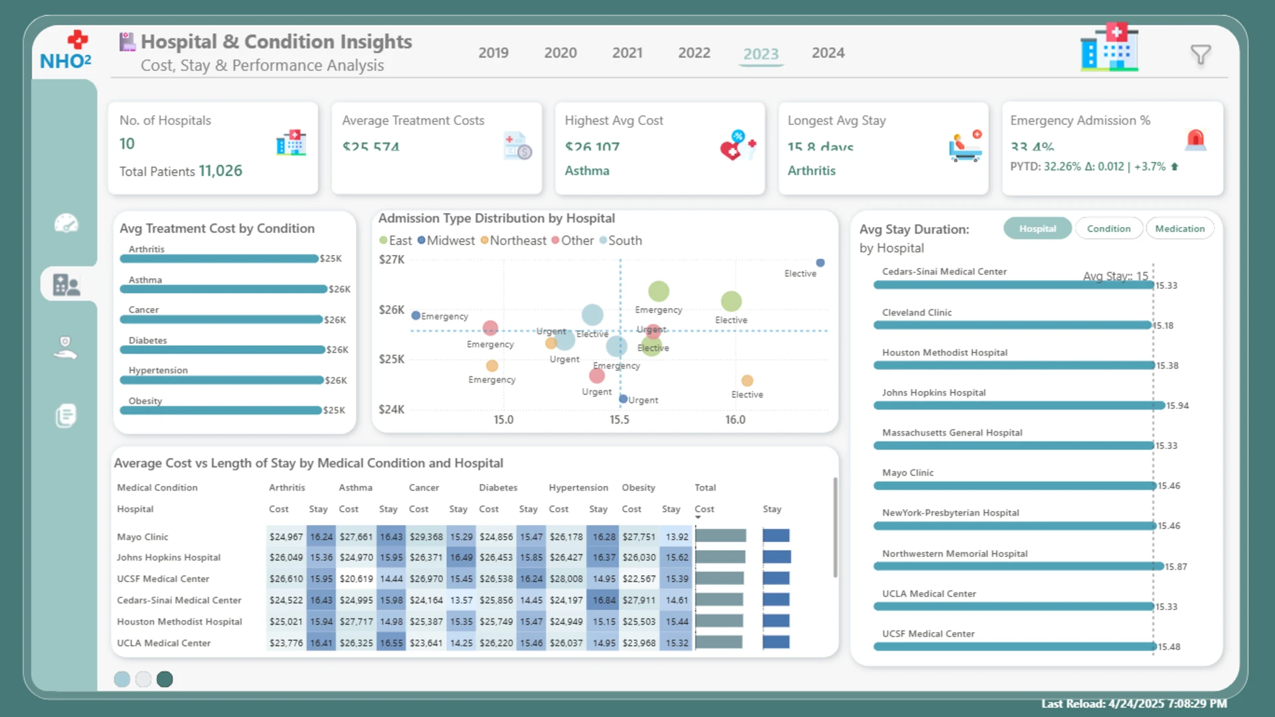Select the 2019 year tab
Image resolution: width=1275 pixels, height=717 pixels.
(493, 53)
